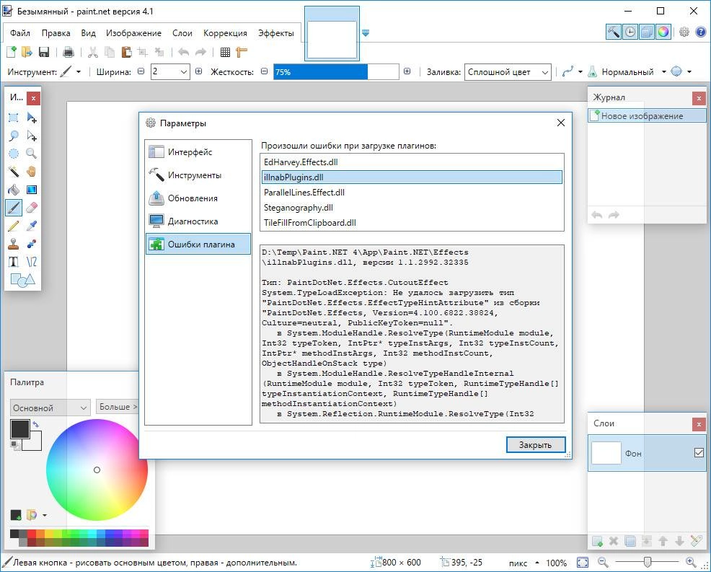
Task: Uncheck visibility of Фон layer
Action: (699, 453)
